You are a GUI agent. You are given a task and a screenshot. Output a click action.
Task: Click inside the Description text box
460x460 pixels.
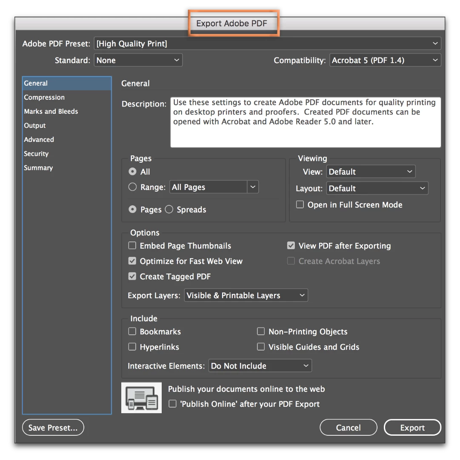[x=306, y=122]
